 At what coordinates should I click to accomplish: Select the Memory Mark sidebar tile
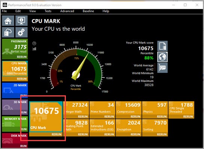pos(15,122)
